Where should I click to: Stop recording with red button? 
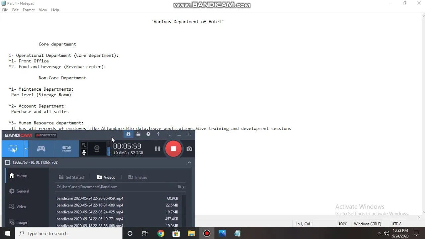[x=173, y=149]
